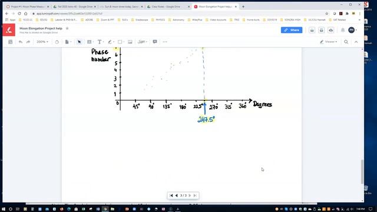Click the address bar URL
The image size is (377, 212).
point(70,14)
